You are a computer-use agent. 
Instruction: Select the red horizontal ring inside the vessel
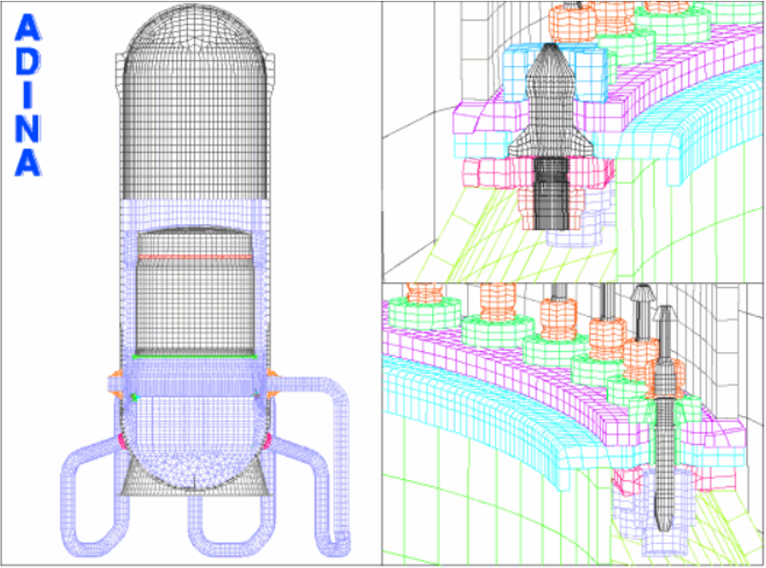[x=195, y=257]
